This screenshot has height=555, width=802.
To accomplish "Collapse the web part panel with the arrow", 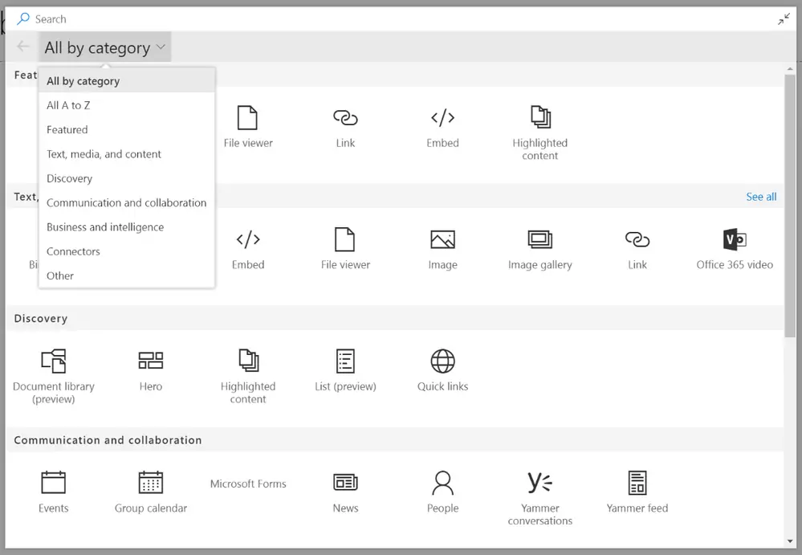I will pos(784,18).
